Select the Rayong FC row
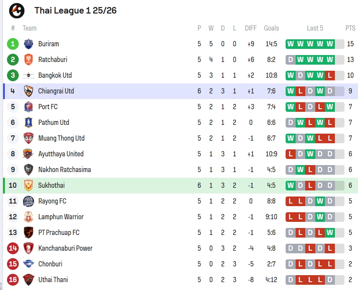This screenshot has width=358, height=290. point(181,201)
